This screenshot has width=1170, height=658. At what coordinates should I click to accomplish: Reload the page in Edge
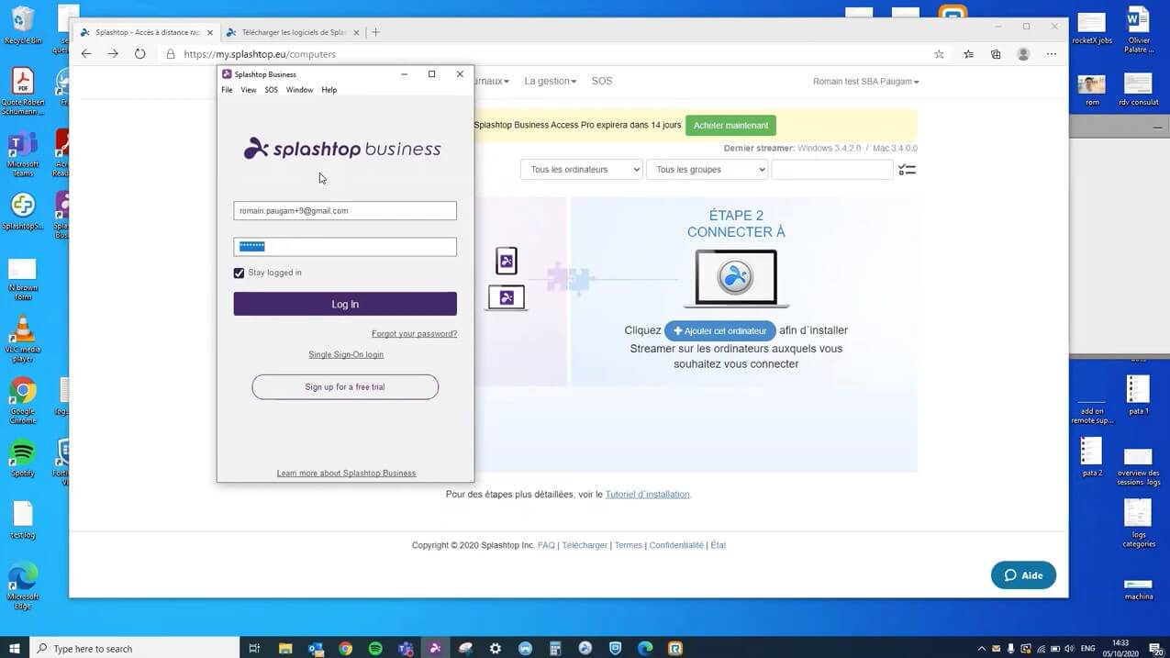tap(139, 54)
